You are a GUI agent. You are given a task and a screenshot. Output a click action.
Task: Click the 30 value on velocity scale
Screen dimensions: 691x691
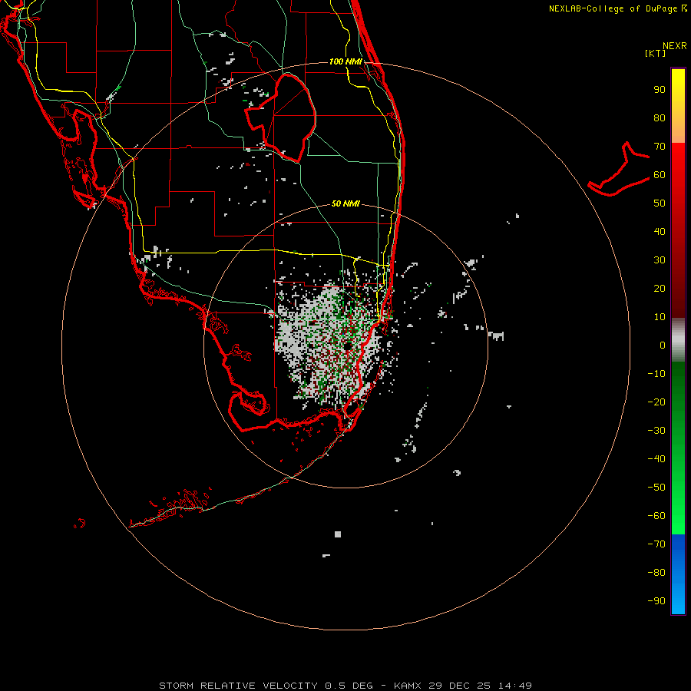(660, 260)
